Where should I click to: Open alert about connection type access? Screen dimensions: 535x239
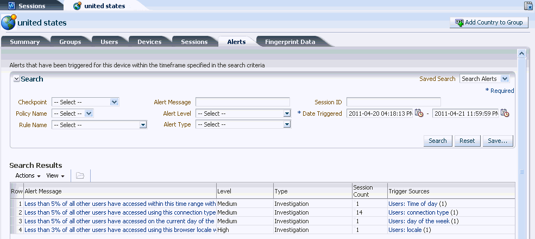click(120, 212)
